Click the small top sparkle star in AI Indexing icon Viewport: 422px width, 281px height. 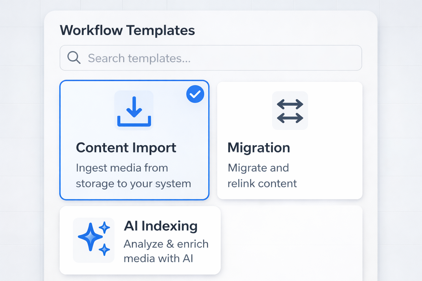(104, 227)
